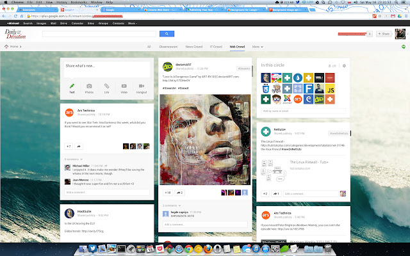The height and width of the screenshot is (256, 410).
Task: Reshare the Ars Technica Star Trek post
Action: [x=79, y=147]
